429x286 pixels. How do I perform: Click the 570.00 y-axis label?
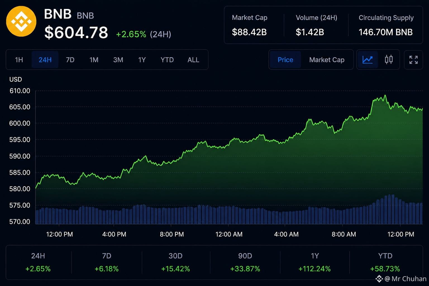pyautogui.click(x=20, y=222)
